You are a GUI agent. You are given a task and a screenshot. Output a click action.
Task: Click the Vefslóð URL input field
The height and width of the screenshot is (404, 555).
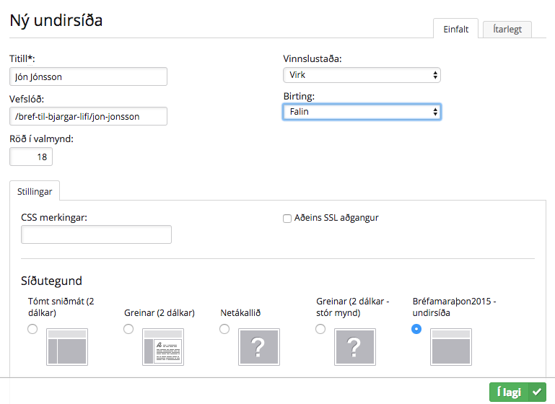click(x=89, y=116)
